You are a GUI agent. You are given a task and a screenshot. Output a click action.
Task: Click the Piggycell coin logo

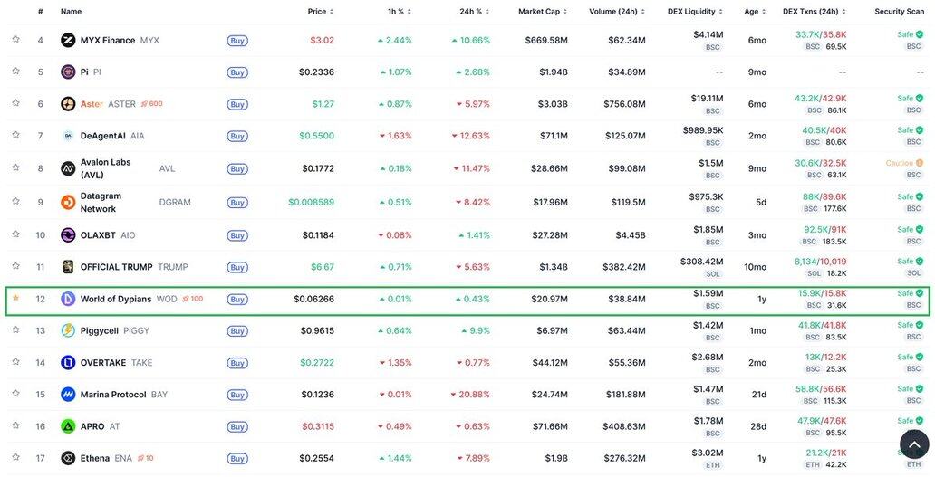[x=68, y=330]
